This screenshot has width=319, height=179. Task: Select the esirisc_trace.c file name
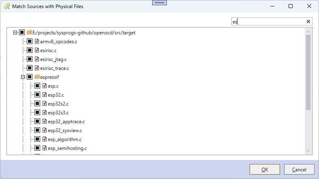click(54, 68)
